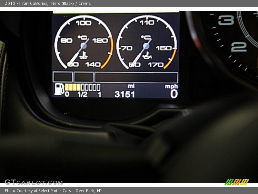Viewport: 258px width, 194px height.
Task: Click the coolant gauge needle hub
Action: [84, 46]
